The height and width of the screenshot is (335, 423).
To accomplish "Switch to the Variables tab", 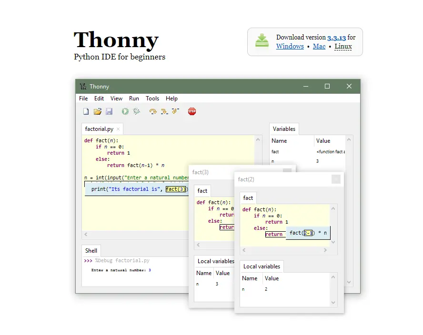I will click(x=284, y=129).
